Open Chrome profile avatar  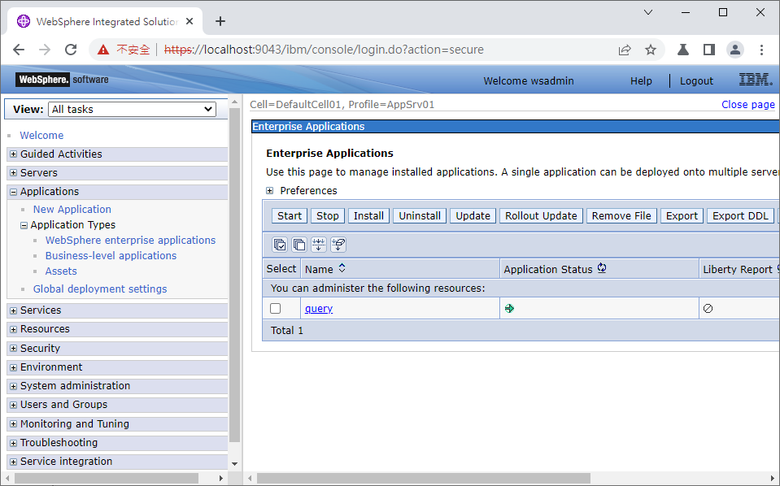pyautogui.click(x=735, y=50)
